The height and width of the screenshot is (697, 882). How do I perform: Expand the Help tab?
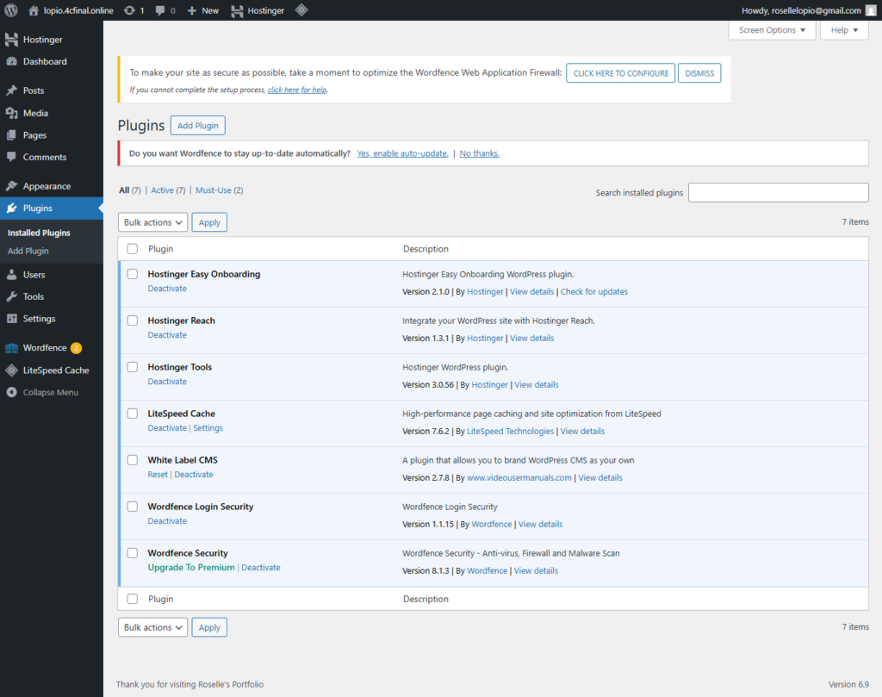coord(844,30)
